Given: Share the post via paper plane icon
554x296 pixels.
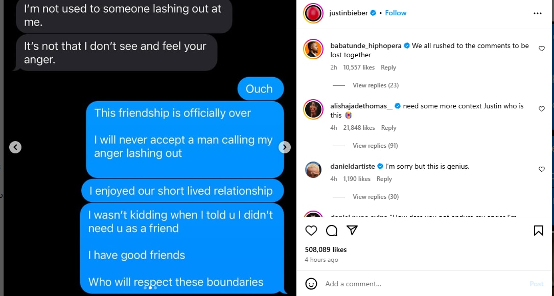Looking at the screenshot, I should point(352,230).
